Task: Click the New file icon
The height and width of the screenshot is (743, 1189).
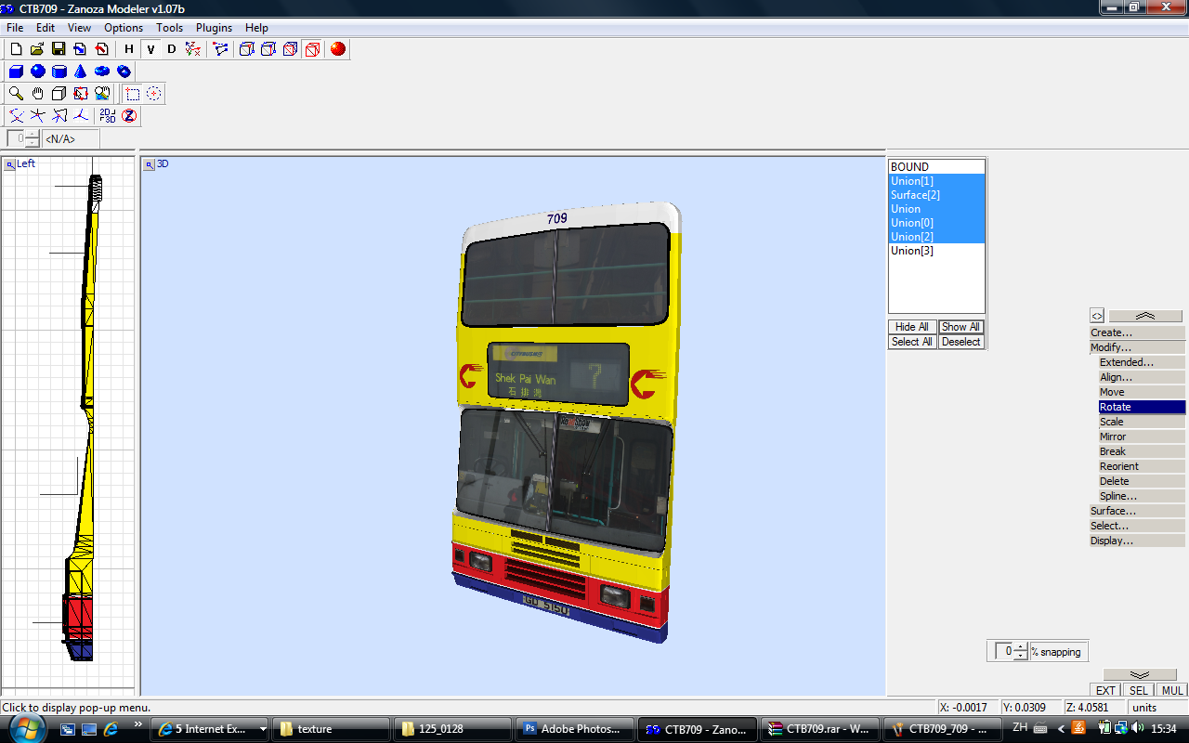Action: click(x=16, y=49)
